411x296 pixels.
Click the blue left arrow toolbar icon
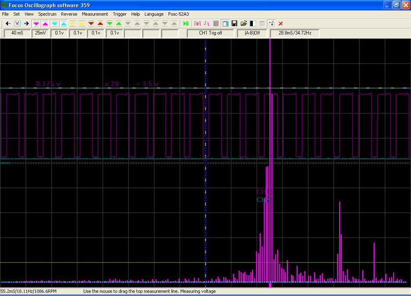[8, 24]
